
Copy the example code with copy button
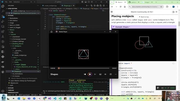[174, 63]
